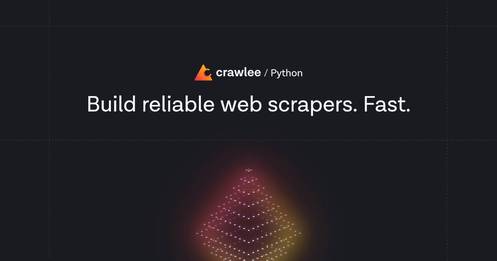497x261 pixels.
Task: Click the crawlee wordmark text
Action: (238, 73)
